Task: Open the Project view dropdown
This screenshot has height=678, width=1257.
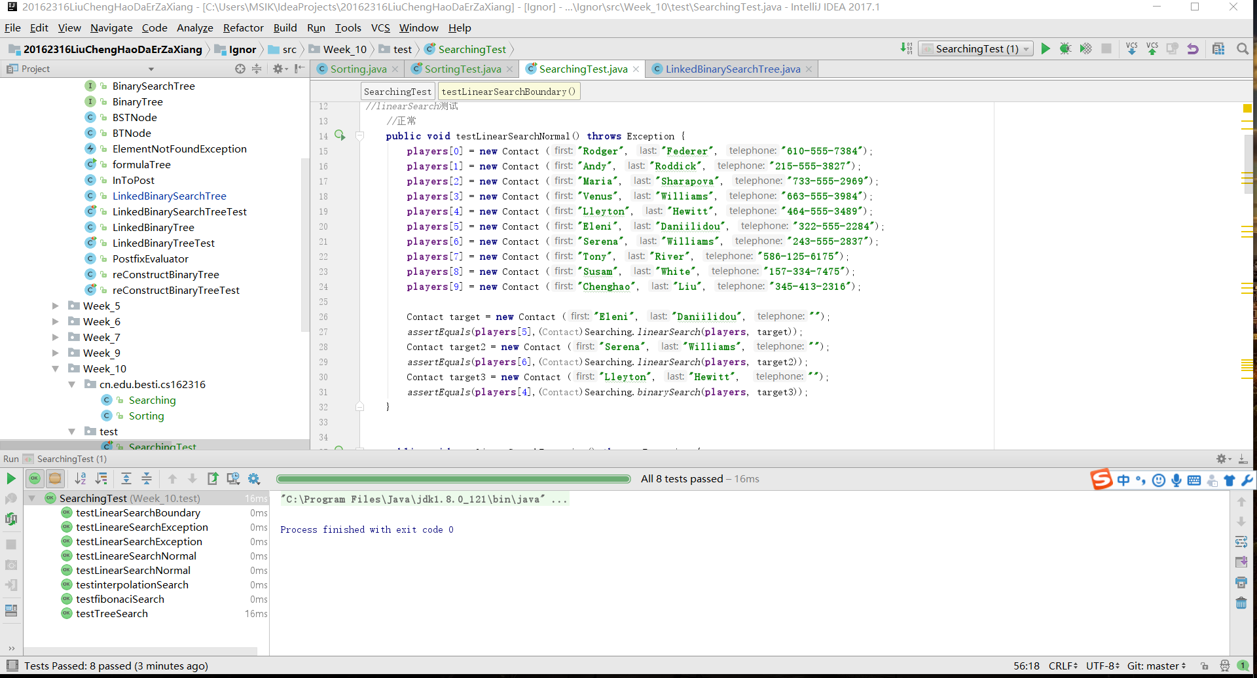Action: 151,69
